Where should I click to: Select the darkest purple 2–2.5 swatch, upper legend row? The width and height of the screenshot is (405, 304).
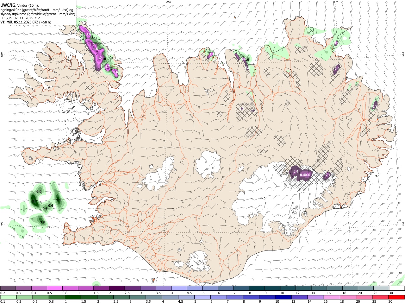point(117,288)
